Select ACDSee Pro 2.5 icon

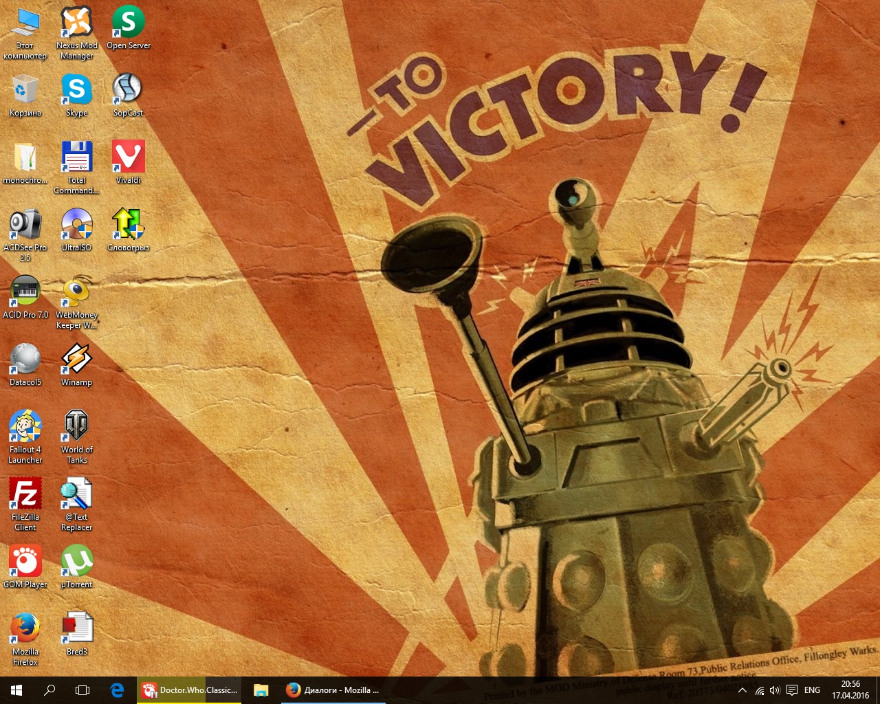coord(25,235)
